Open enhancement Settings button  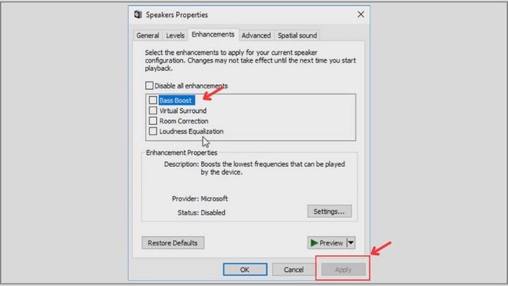[x=329, y=211]
